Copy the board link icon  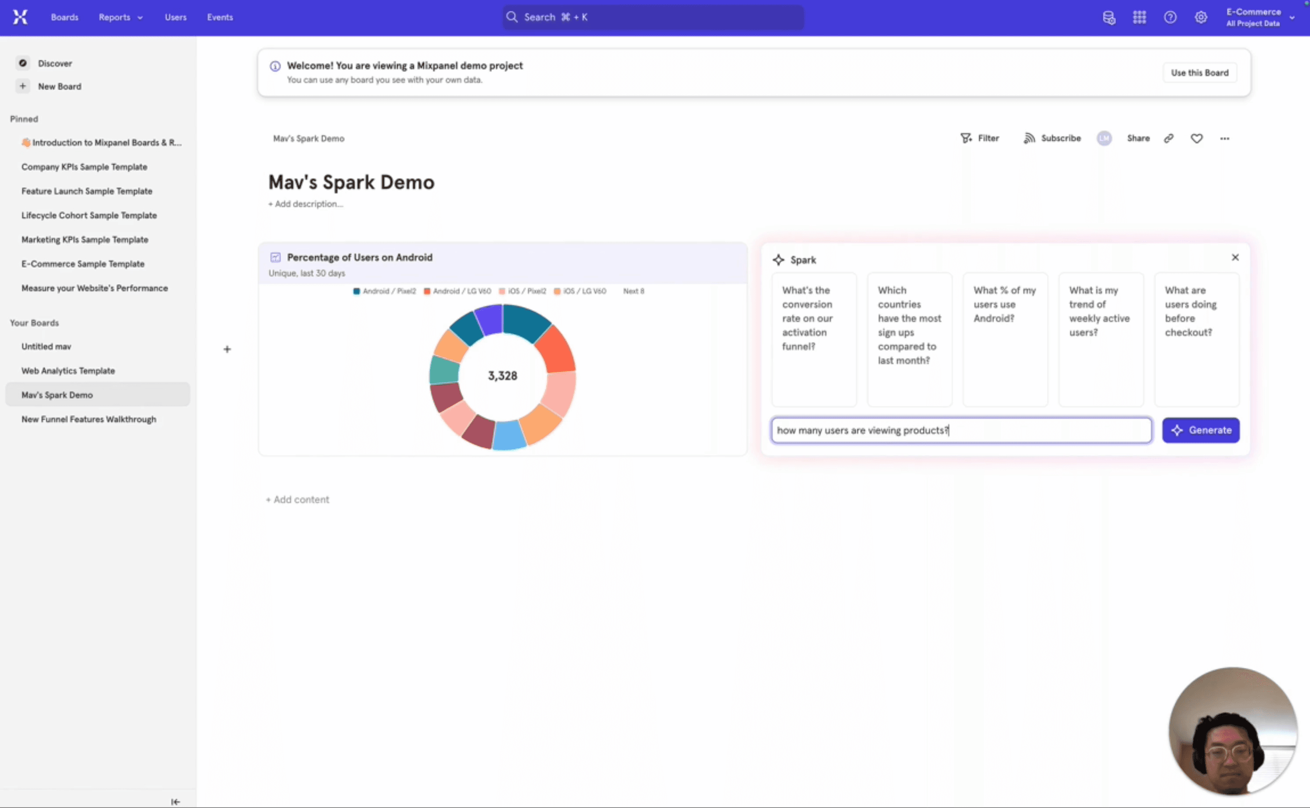click(x=1169, y=138)
